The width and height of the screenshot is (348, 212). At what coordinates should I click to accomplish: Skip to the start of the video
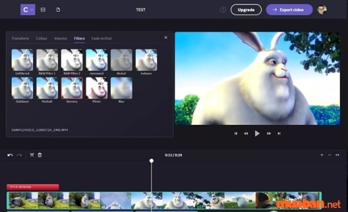point(236,133)
